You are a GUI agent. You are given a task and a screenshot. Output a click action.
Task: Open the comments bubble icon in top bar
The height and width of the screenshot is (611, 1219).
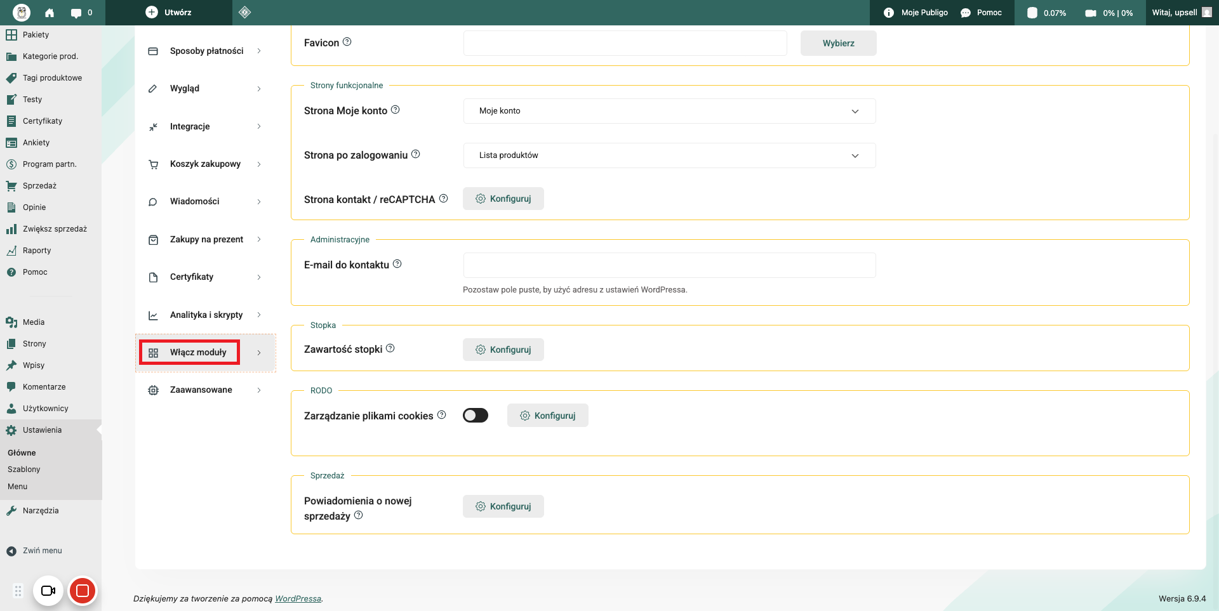coord(77,13)
